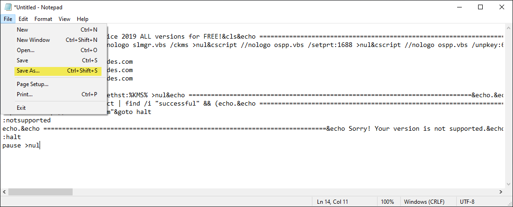Screen dimensions: 513x207
Task: Open the Help menu
Action: (x=82, y=19)
